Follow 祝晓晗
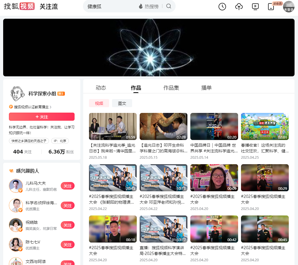 point(67,225)
